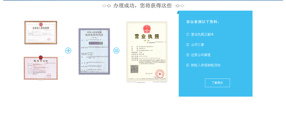Click the blue plus circle icon
Screen dimensions: 286x125
(x=68, y=51)
